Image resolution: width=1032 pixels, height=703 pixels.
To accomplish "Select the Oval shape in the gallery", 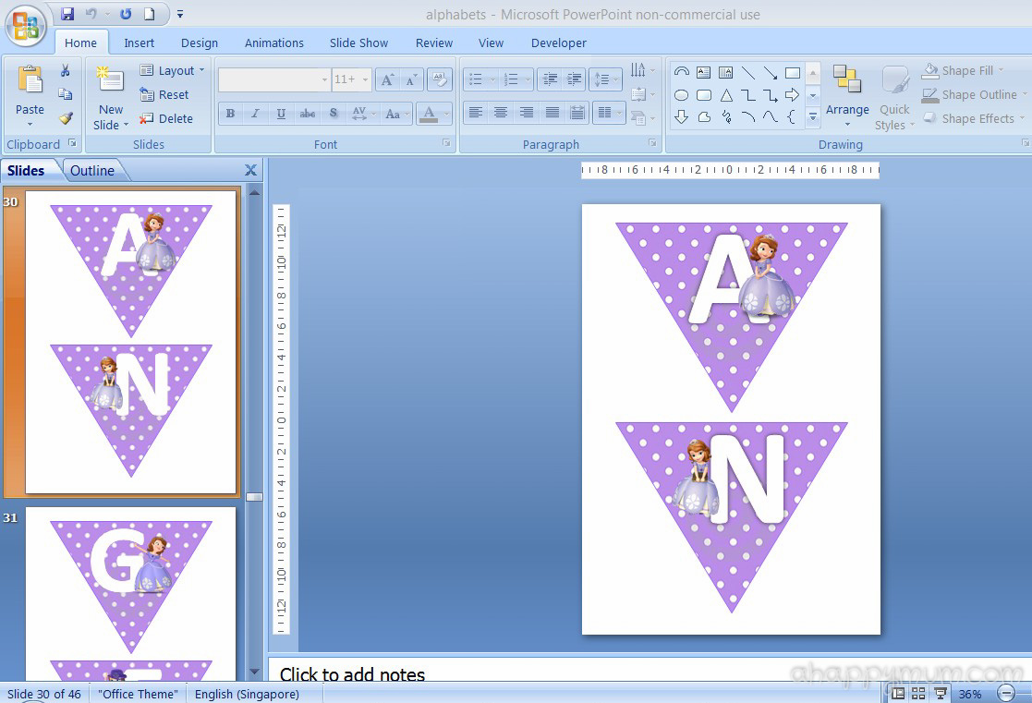I will 682,95.
